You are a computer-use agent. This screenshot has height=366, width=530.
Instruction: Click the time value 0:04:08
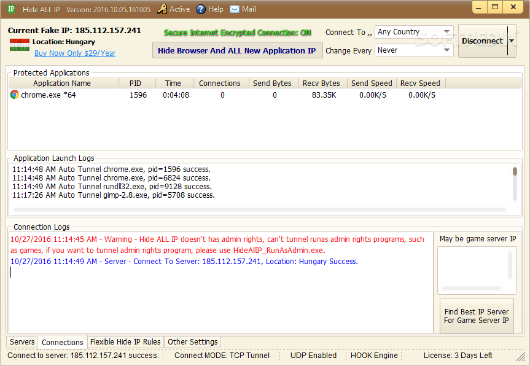pyautogui.click(x=176, y=95)
